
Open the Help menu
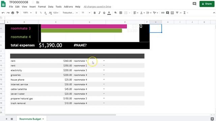[78, 7]
